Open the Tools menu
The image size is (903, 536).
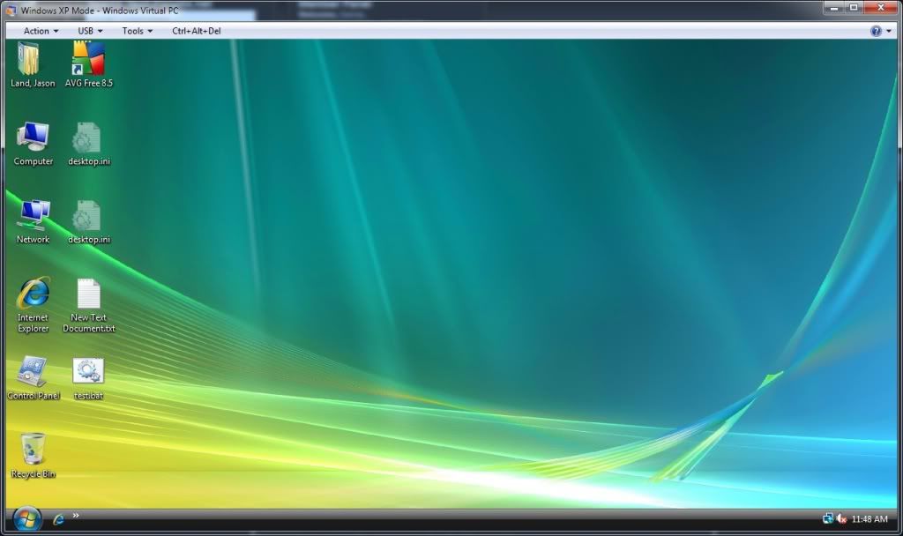137,31
